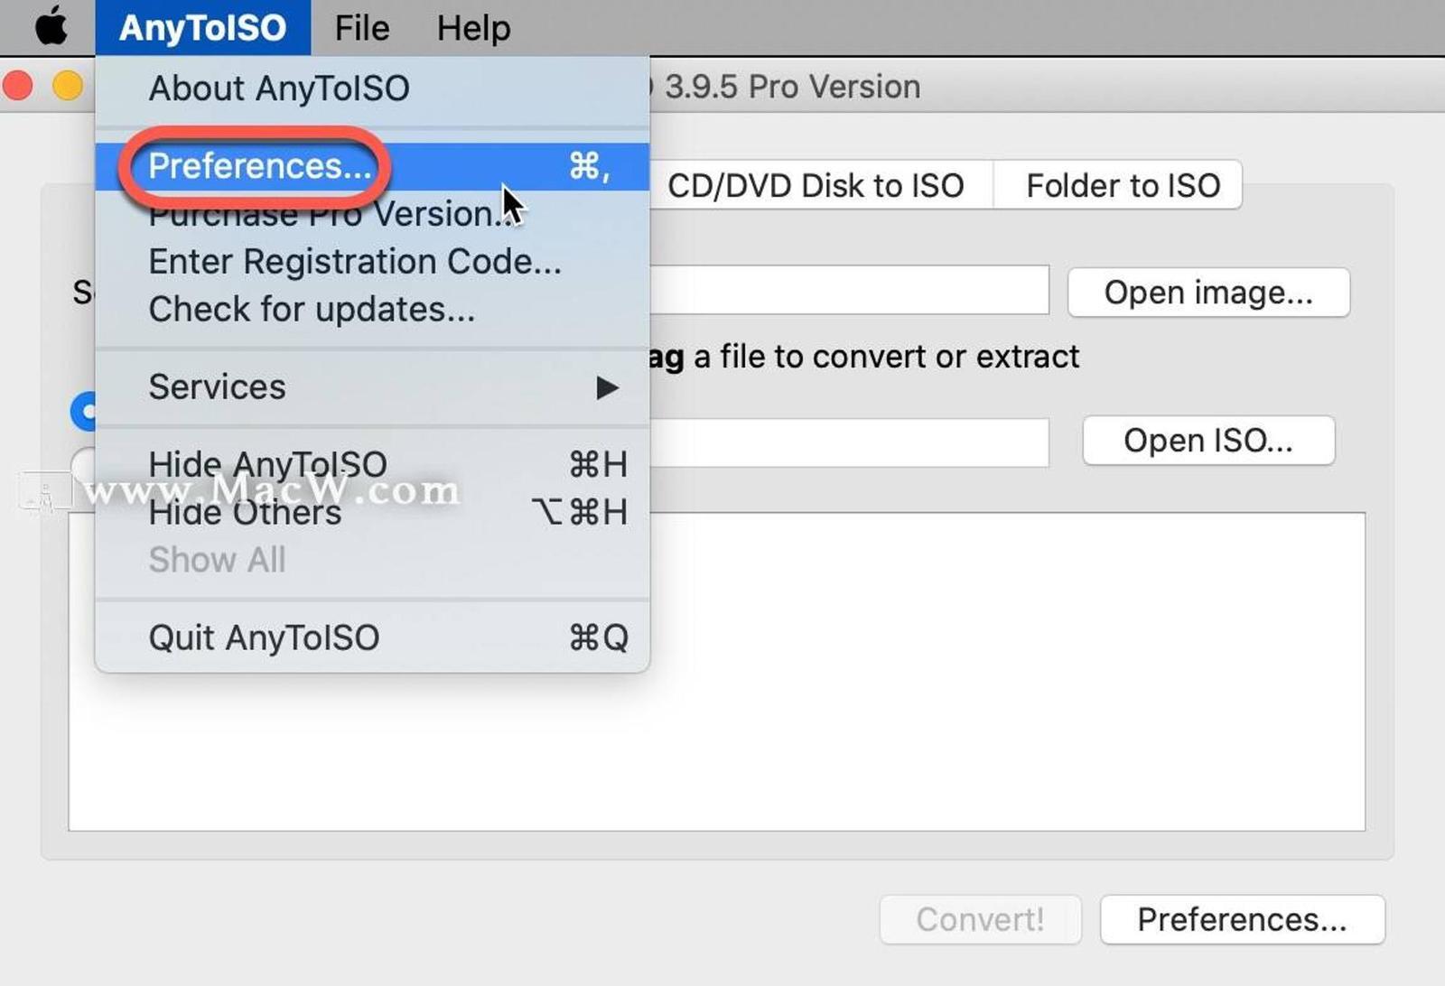Switch to CD/DVD Disk to ISO tab
Viewport: 1445px width, 986px height.
[816, 185]
